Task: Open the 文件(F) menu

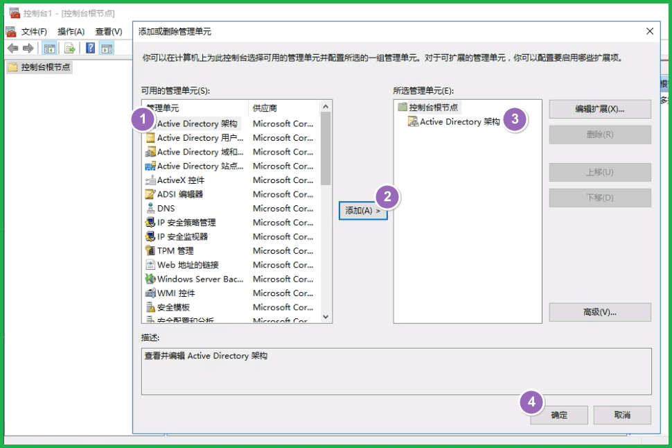Action: pos(34,31)
